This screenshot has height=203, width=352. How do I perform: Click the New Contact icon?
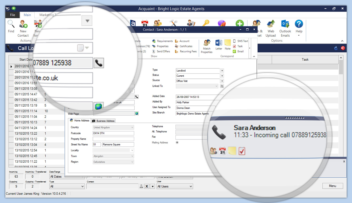tap(23, 24)
